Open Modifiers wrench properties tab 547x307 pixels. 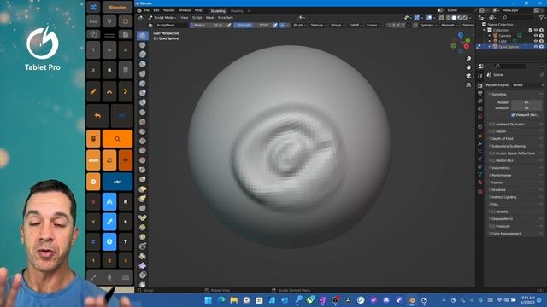coord(480,143)
